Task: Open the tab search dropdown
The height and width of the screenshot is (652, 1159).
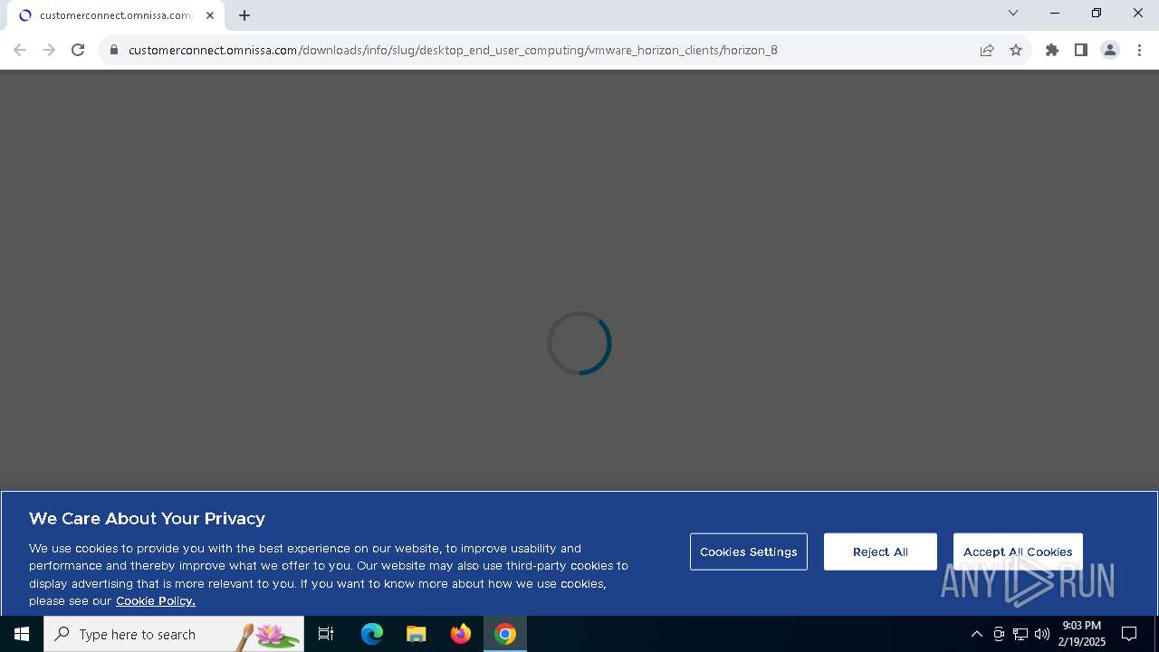Action: [x=1013, y=13]
